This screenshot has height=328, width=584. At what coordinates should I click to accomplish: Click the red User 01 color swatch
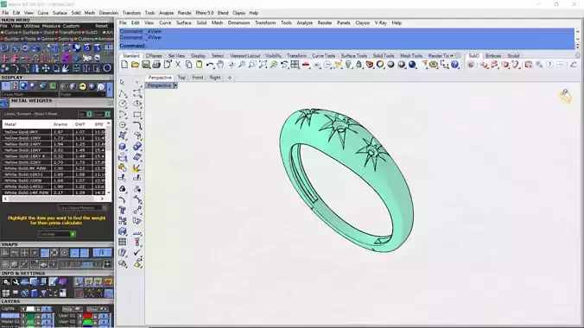[x=88, y=316]
